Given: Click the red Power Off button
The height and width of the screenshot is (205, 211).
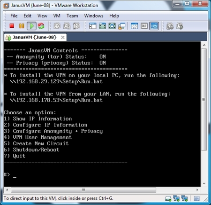Looking at the screenshot, I should (12, 26).
